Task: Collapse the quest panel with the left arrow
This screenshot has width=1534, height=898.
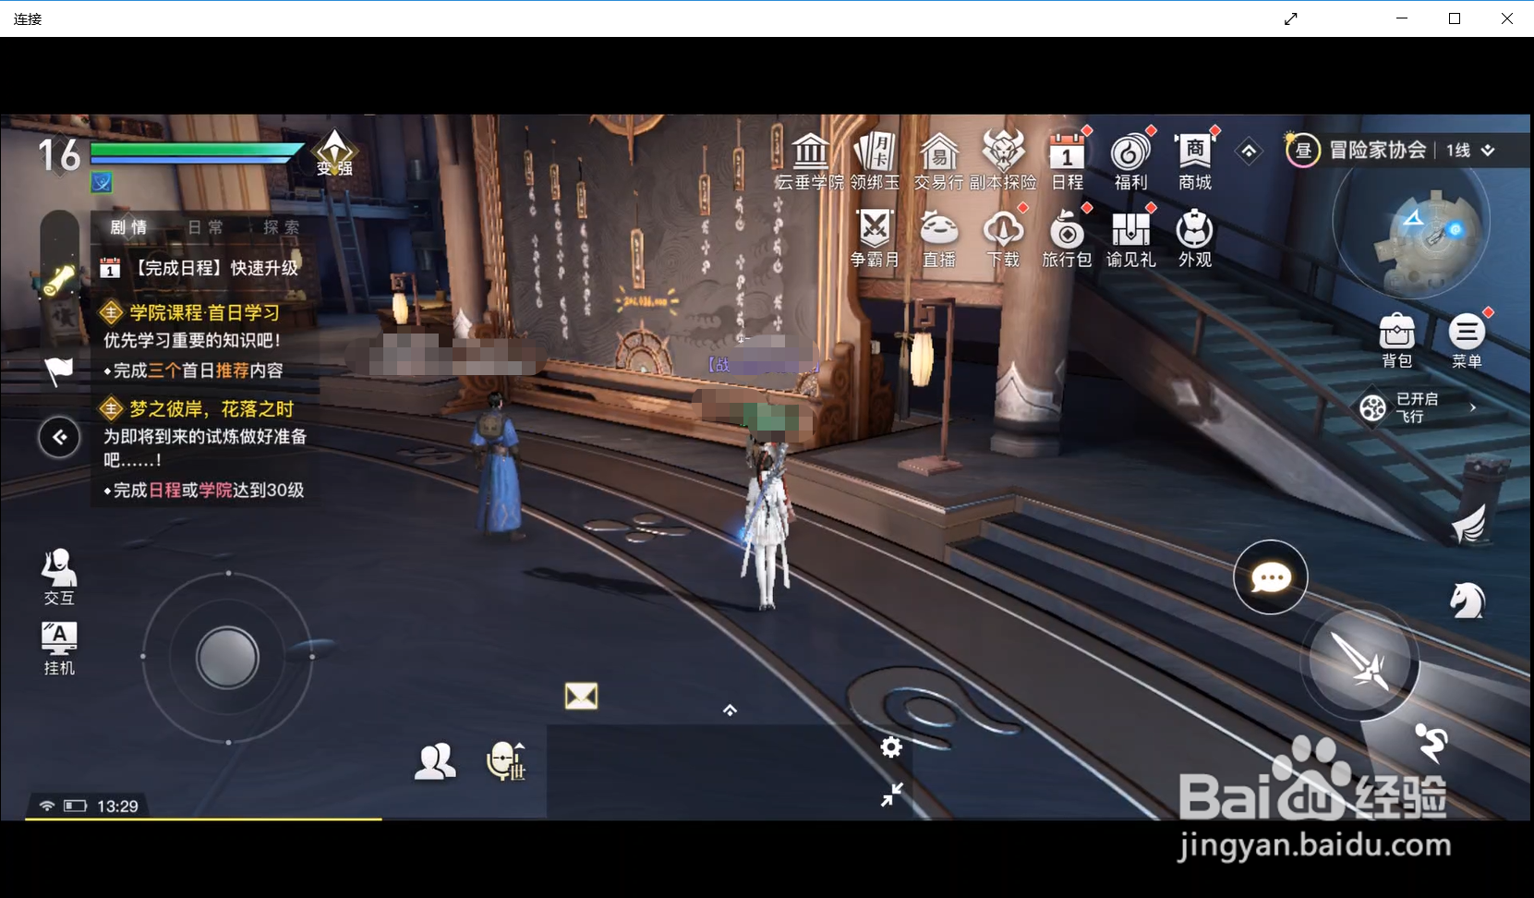Action: (x=60, y=437)
